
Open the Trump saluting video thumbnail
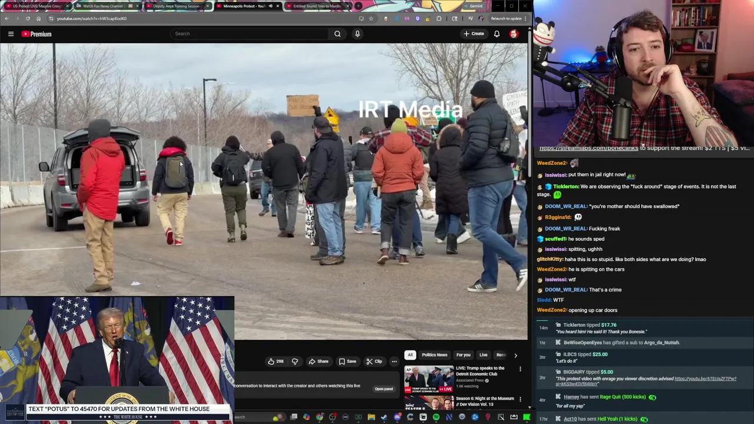(x=429, y=380)
